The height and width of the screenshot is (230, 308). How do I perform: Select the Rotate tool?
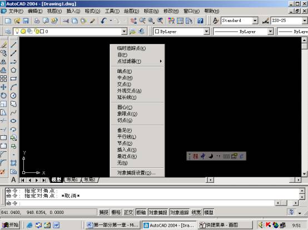coord(3,95)
